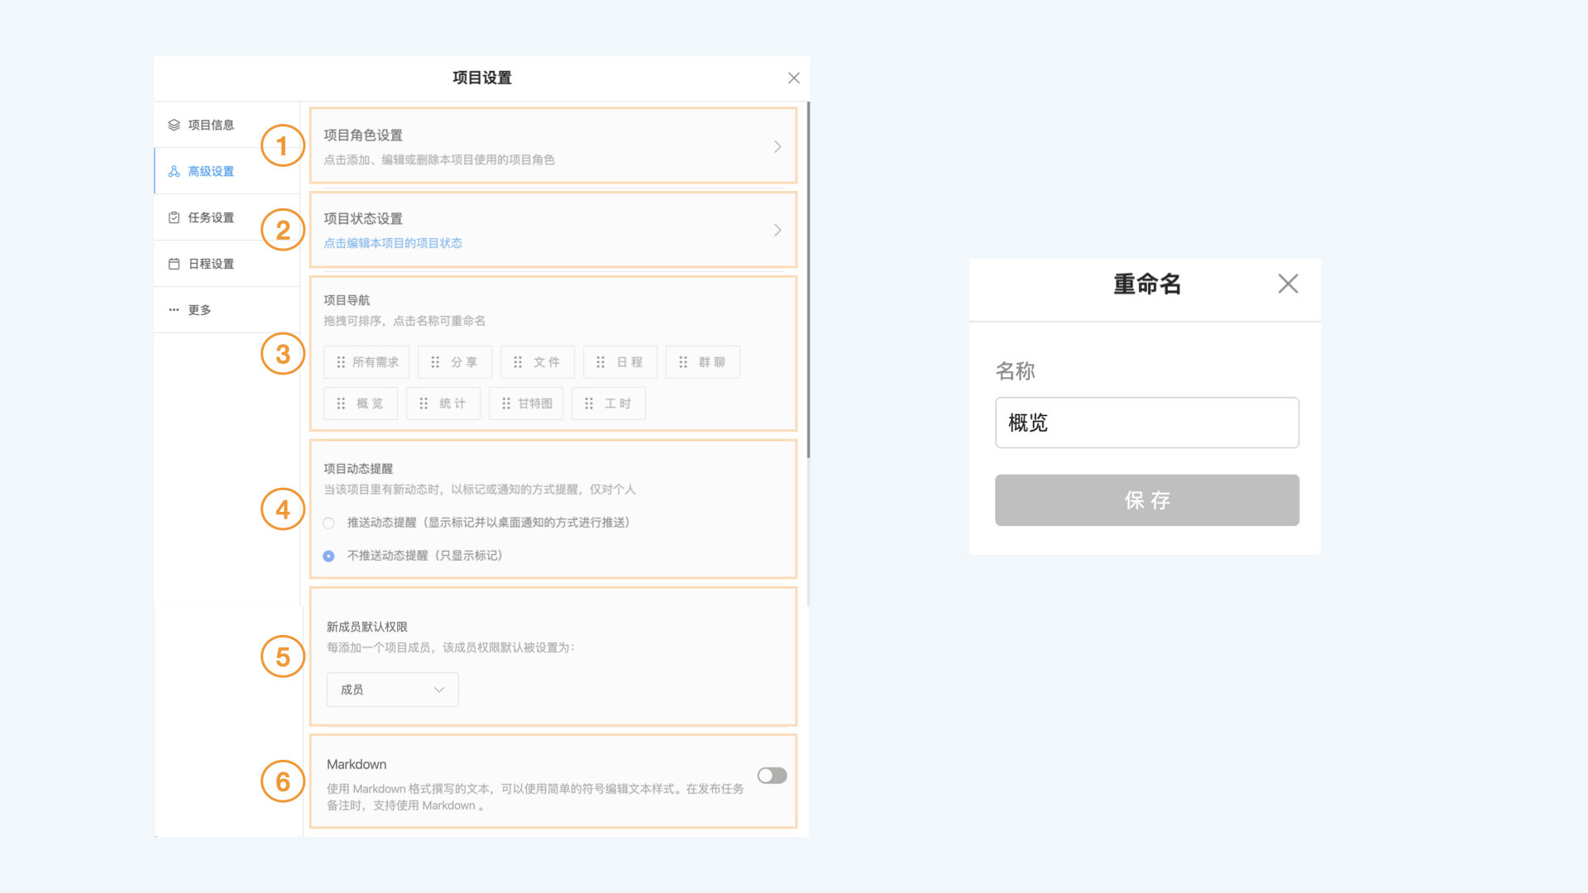This screenshot has height=893, width=1588.
Task: Expand 项目状态设置 with the chevron arrow
Action: pos(777,230)
